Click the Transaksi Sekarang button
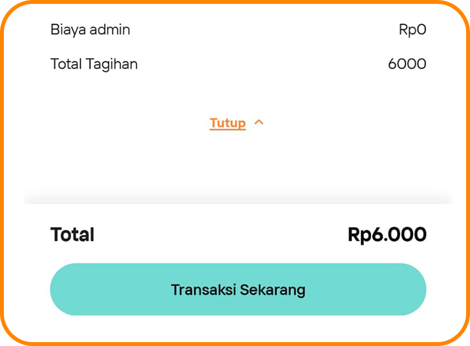This screenshot has height=346, width=470. (x=238, y=289)
